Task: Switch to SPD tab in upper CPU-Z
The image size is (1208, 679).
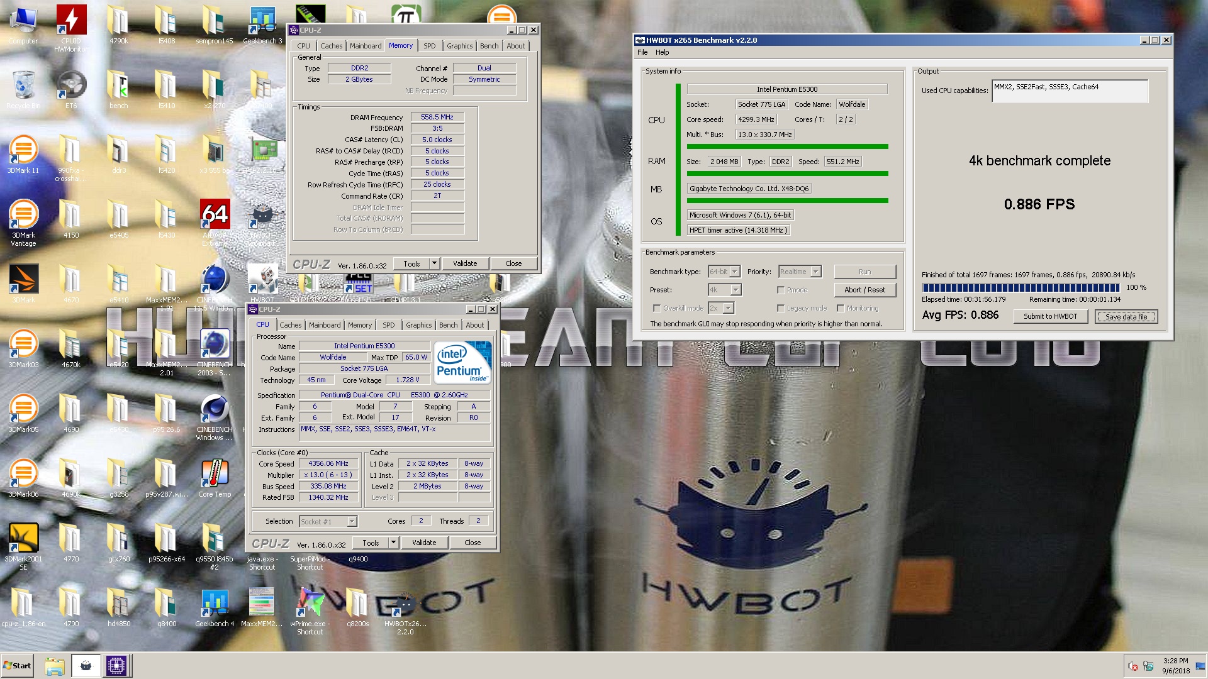Action: [429, 46]
